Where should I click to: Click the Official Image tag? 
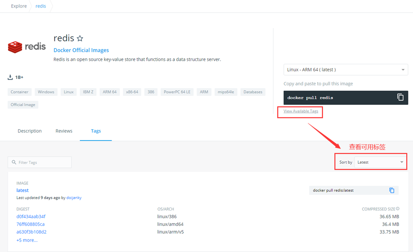23,105
